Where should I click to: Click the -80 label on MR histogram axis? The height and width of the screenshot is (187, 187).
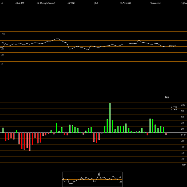coord(183,159)
